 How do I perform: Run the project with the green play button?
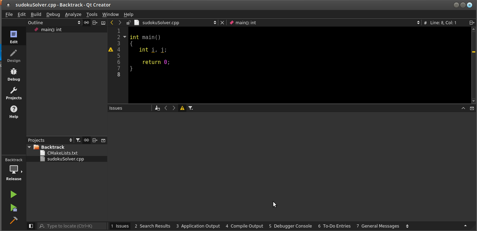tap(13, 194)
